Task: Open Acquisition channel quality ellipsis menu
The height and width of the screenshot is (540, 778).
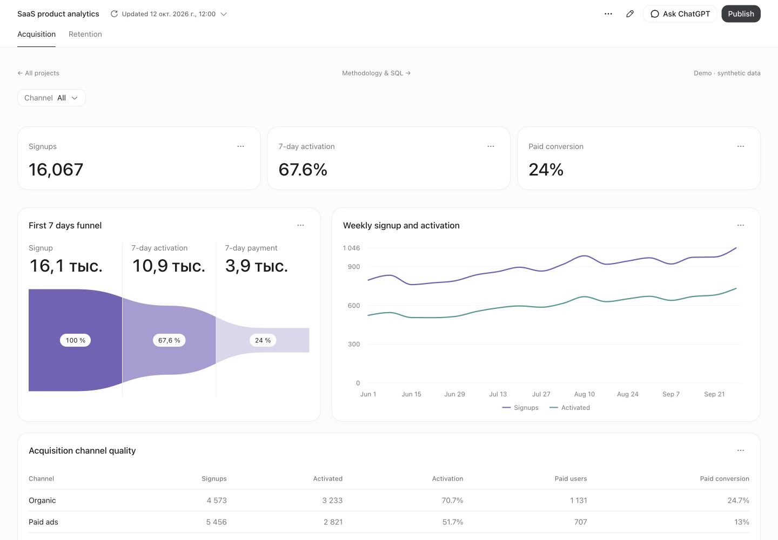Action: (x=741, y=450)
